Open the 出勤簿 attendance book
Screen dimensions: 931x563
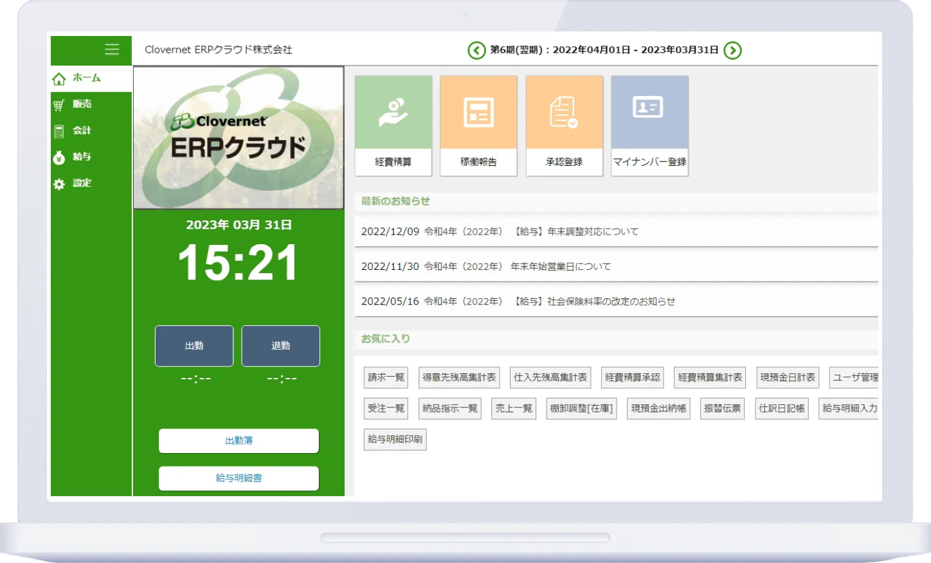(239, 441)
